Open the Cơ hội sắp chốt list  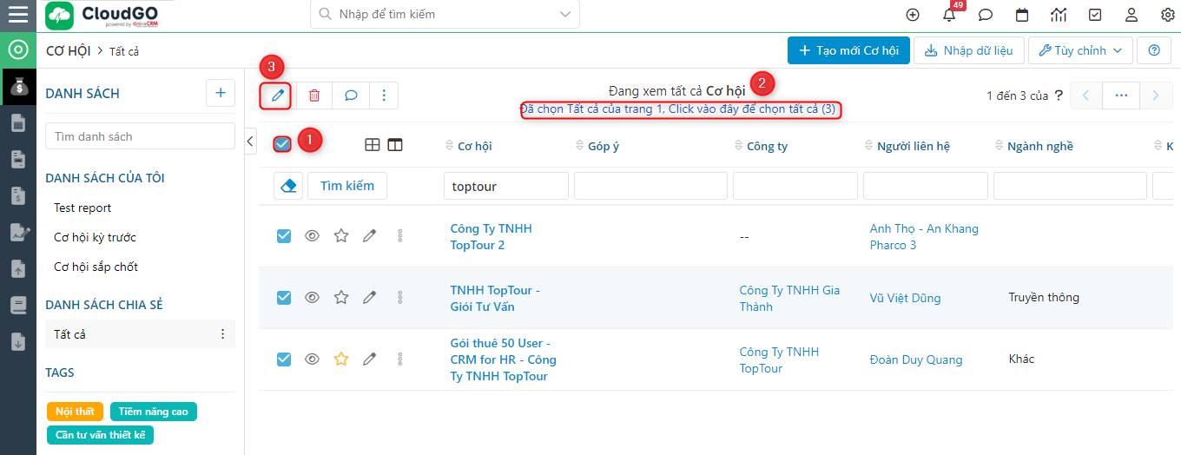[96, 267]
